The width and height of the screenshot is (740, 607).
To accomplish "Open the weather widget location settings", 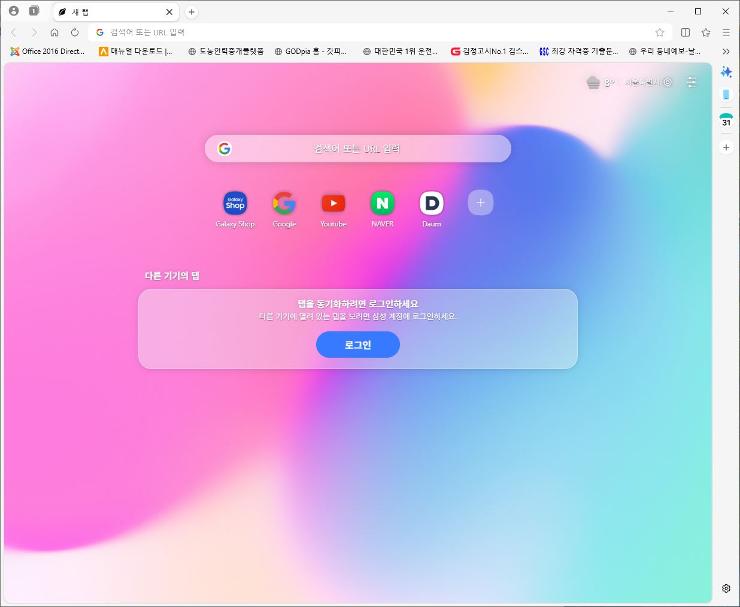I will pos(668,83).
